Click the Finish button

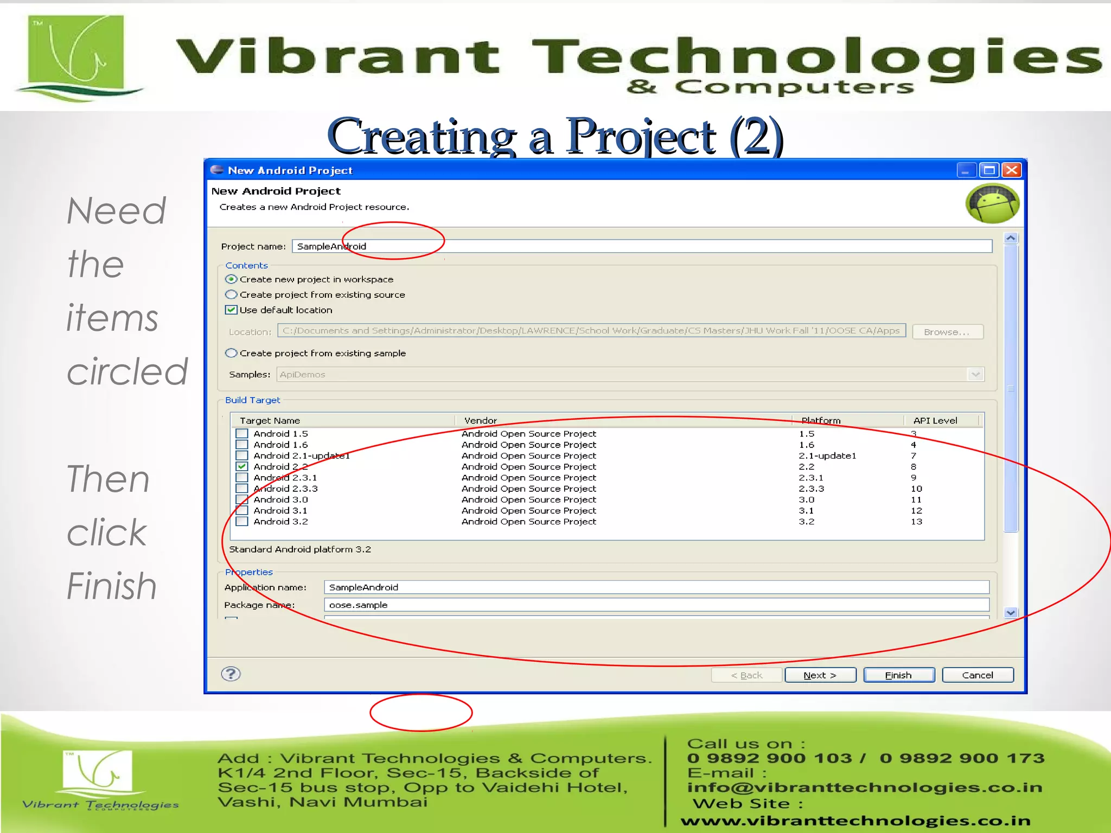tap(898, 675)
